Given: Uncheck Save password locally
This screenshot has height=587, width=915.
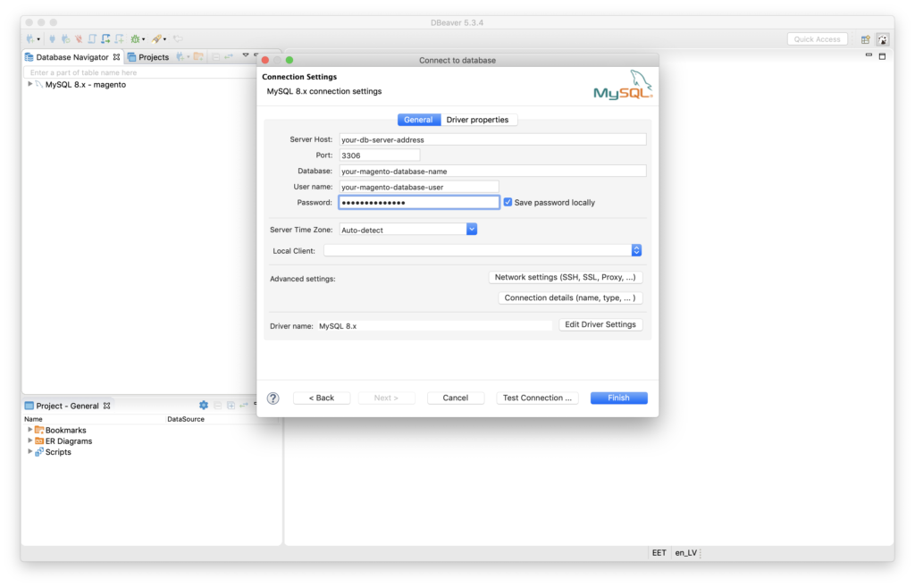Looking at the screenshot, I should click(x=508, y=202).
